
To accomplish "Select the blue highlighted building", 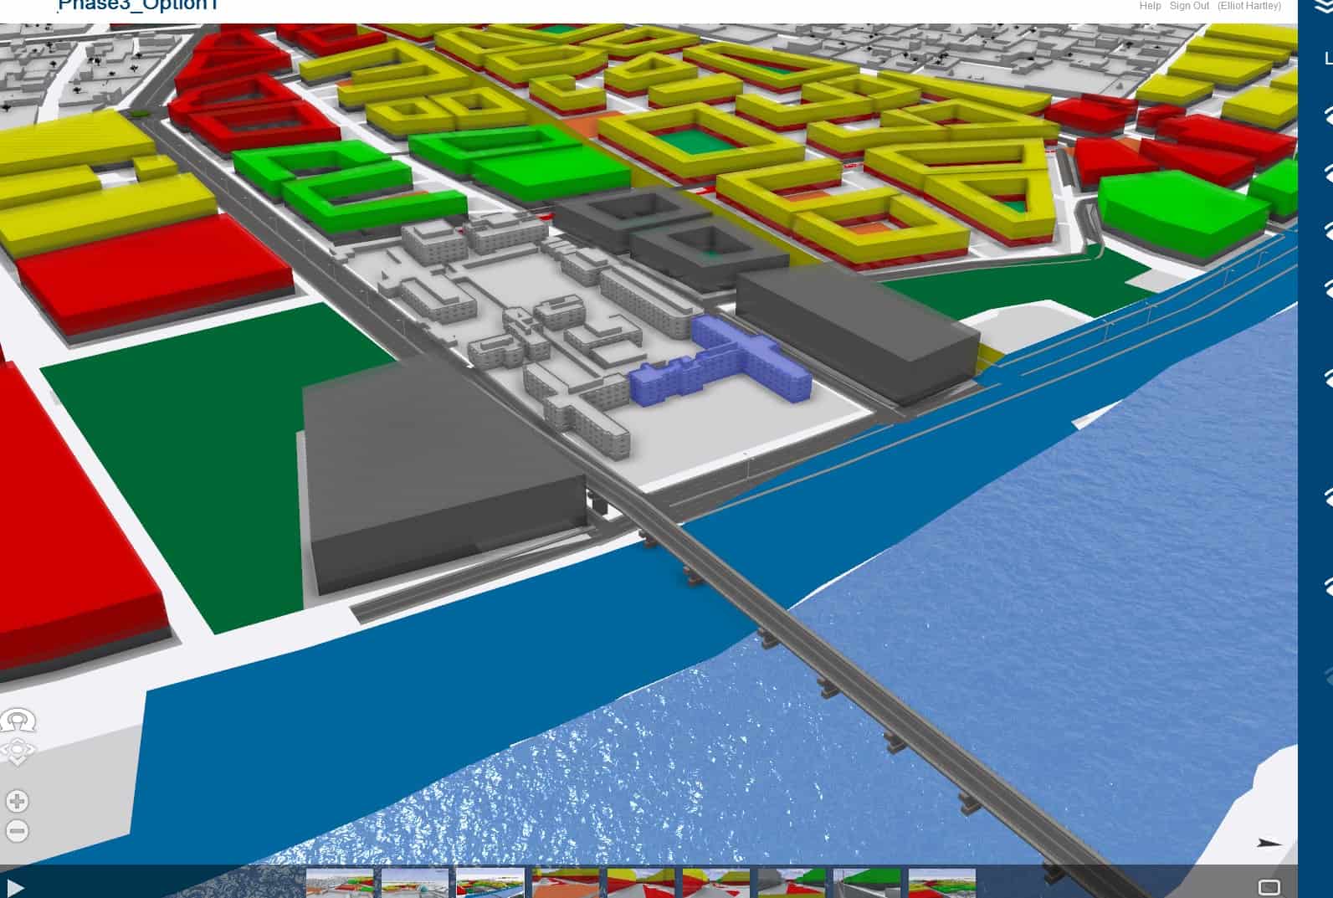I will (x=720, y=364).
